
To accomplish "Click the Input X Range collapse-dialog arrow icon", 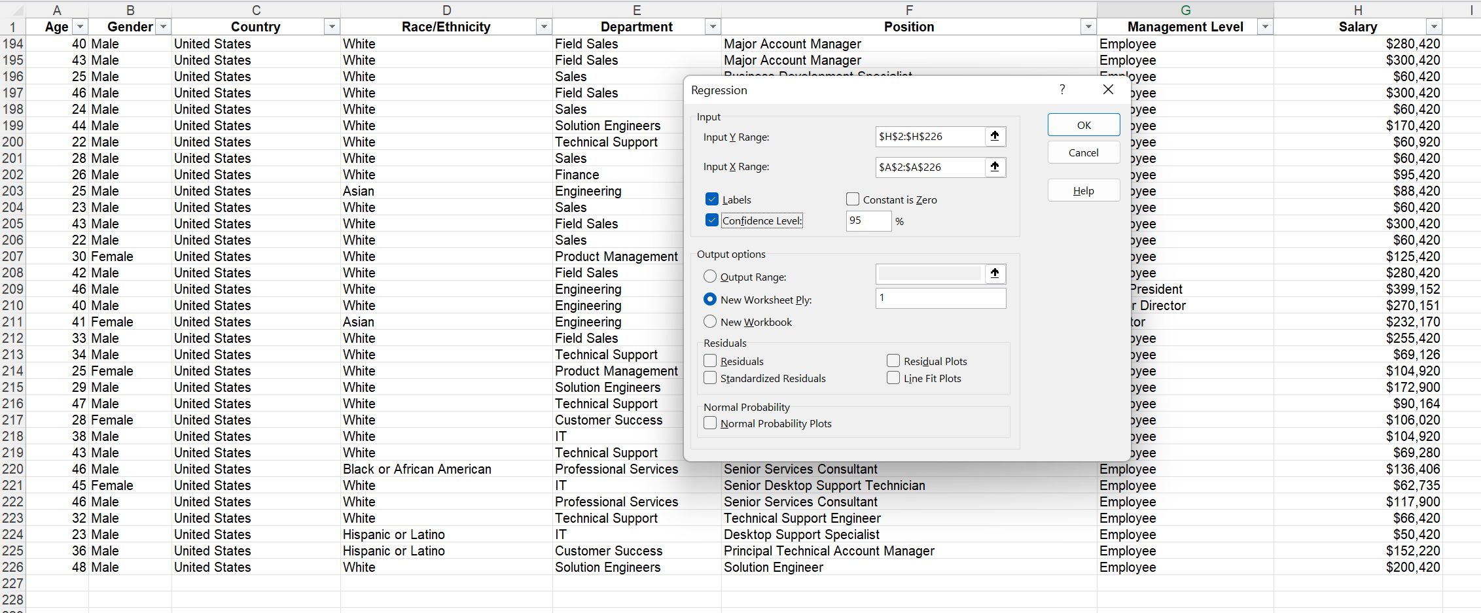I will (995, 167).
